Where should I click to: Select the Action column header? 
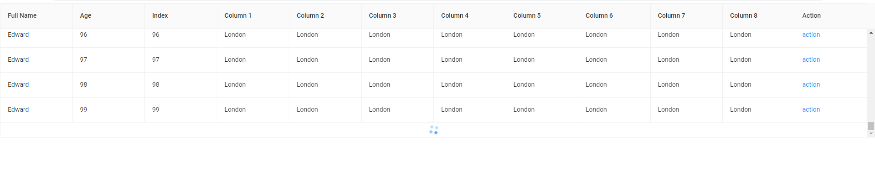[811, 15]
